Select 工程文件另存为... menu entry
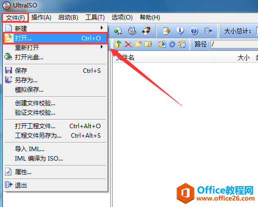 pos(55,136)
